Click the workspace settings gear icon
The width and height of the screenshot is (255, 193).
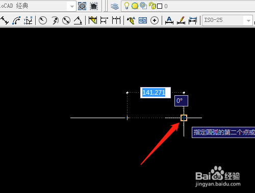tap(82, 6)
